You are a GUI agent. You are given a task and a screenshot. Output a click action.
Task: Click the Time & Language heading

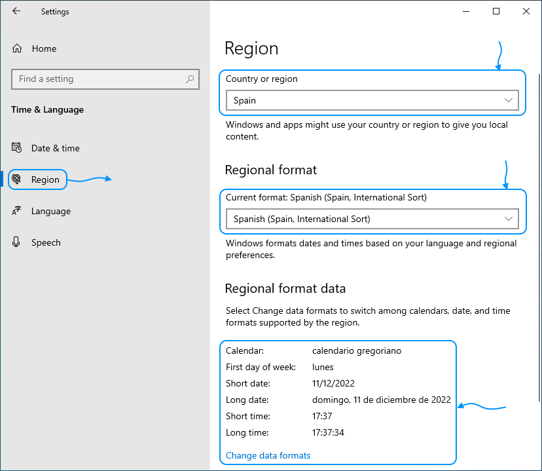tap(47, 109)
